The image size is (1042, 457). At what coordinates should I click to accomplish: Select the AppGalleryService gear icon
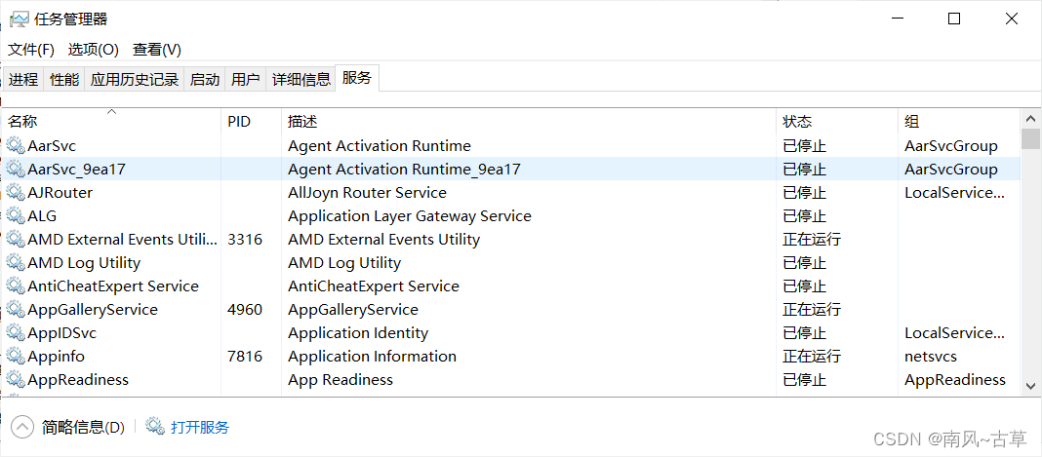pos(16,309)
